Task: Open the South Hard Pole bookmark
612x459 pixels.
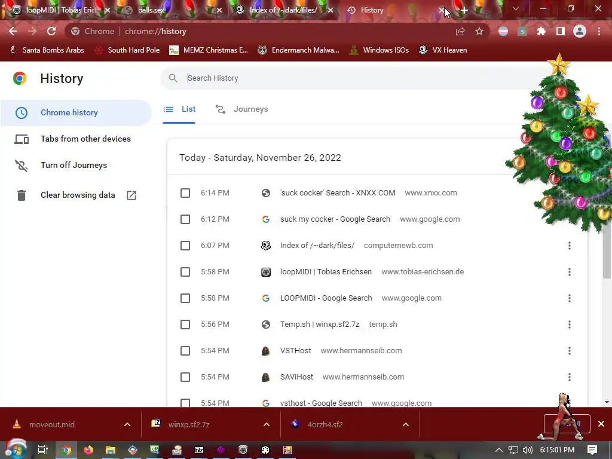Action: [x=127, y=50]
